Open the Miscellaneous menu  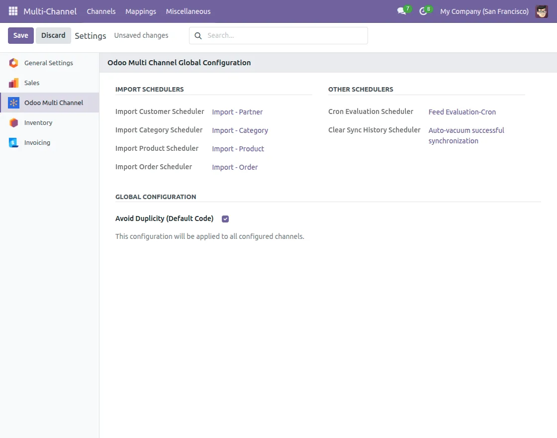click(x=188, y=11)
